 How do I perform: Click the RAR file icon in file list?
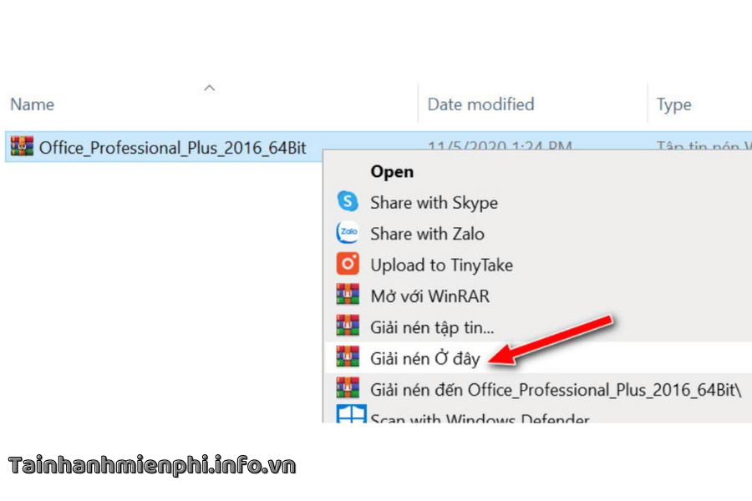click(x=21, y=149)
